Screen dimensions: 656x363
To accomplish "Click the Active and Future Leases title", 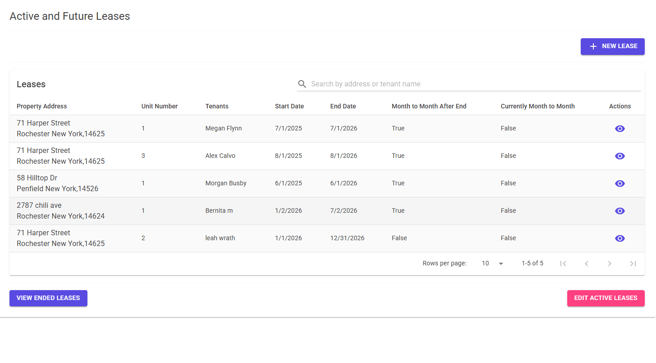I will [69, 16].
